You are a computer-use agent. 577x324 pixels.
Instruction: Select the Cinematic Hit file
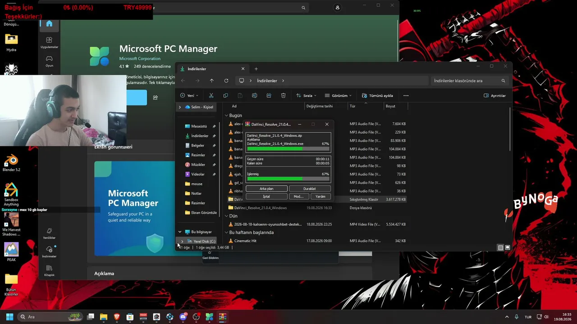(x=317, y=241)
